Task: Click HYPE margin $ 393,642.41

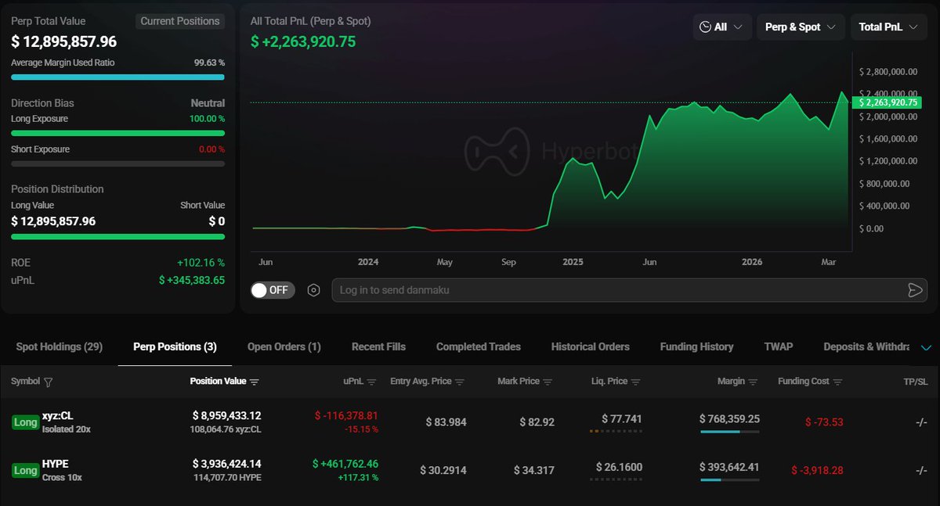Action: click(729, 468)
